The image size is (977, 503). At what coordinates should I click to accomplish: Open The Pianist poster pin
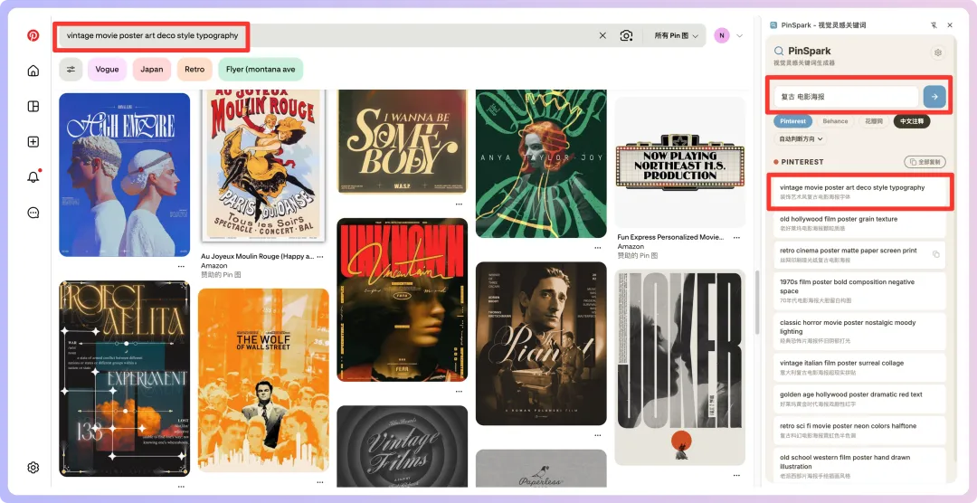[542, 344]
